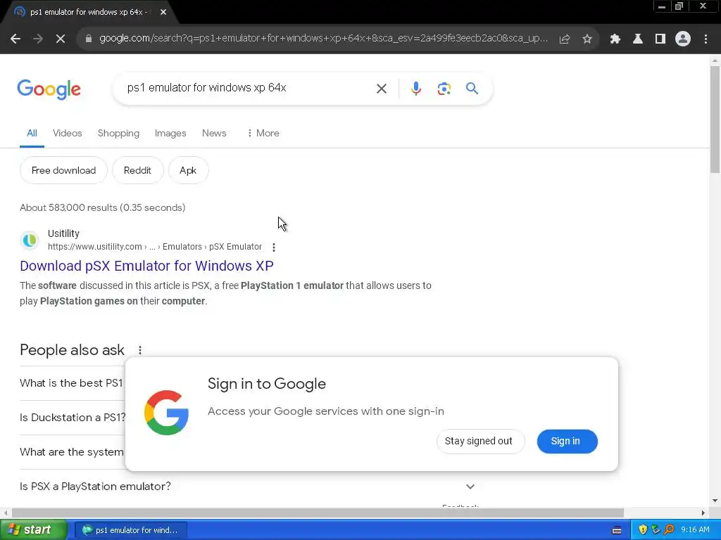721x540 pixels.
Task: Switch to the Videos tab
Action: click(x=67, y=133)
